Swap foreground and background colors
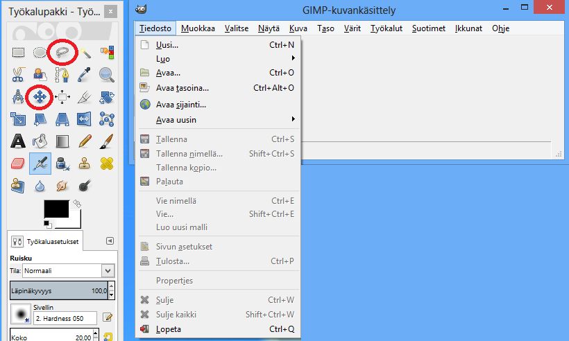The width and height of the screenshot is (569, 341). [x=77, y=204]
